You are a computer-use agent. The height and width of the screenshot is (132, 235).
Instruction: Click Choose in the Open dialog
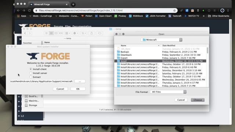coord(198,100)
